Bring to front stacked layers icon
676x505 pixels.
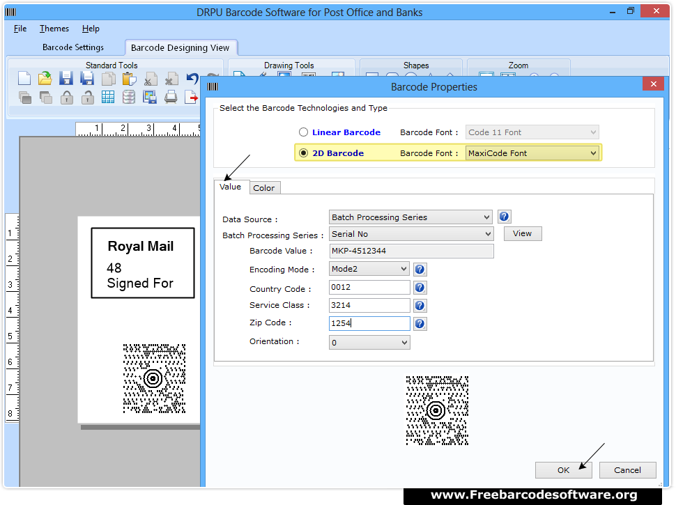click(25, 98)
